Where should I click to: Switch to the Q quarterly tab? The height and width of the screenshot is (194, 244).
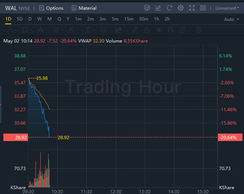coord(59,19)
